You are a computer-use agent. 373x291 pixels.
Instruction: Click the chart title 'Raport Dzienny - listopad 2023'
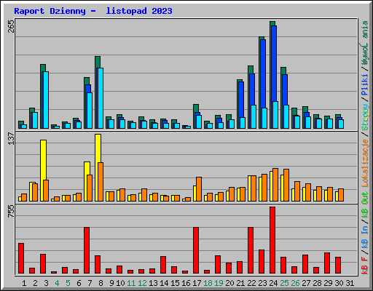coord(93,11)
